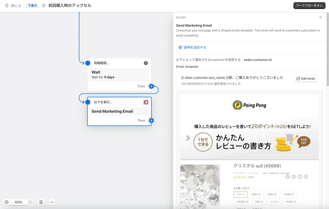The image size is (329, 209).
Task: Click the email subject line text
Action: [x=232, y=78]
